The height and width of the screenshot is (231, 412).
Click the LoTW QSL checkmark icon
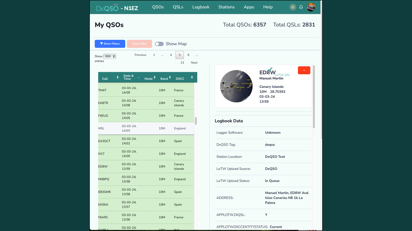pos(270,70)
